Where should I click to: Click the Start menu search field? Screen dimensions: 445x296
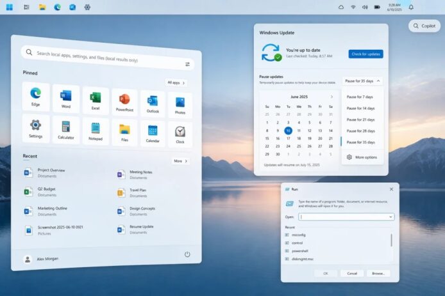(108, 58)
